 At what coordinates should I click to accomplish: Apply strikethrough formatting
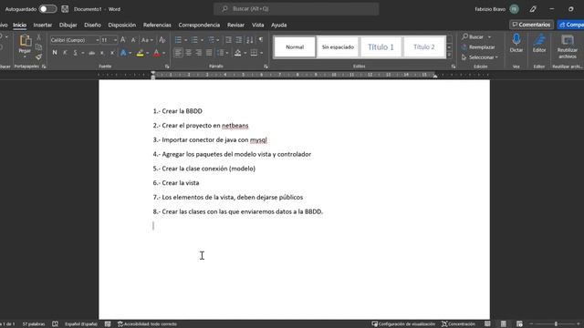point(91,53)
